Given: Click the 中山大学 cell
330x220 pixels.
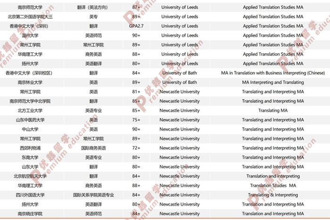Looking at the screenshot, I should [30, 130].
